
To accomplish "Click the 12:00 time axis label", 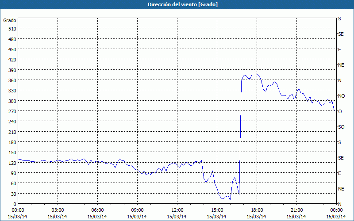I will pos(177,210).
